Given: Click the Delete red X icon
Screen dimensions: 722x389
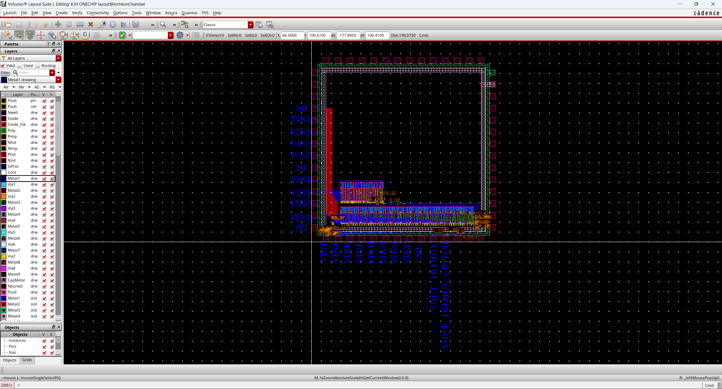Looking at the screenshot, I should click(x=91, y=25).
